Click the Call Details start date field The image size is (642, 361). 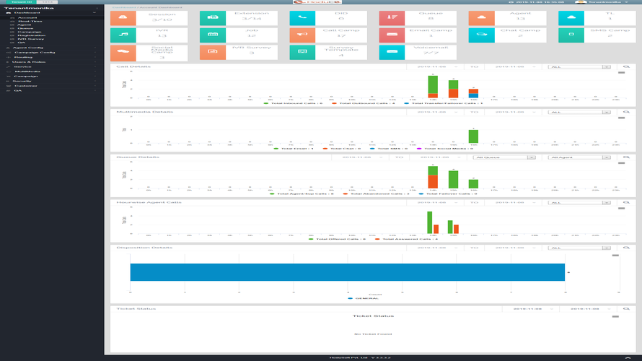pyautogui.click(x=432, y=66)
